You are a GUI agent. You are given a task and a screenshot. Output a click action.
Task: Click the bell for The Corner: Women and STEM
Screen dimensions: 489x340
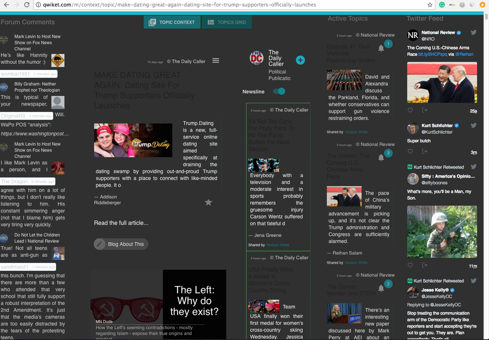381,288
